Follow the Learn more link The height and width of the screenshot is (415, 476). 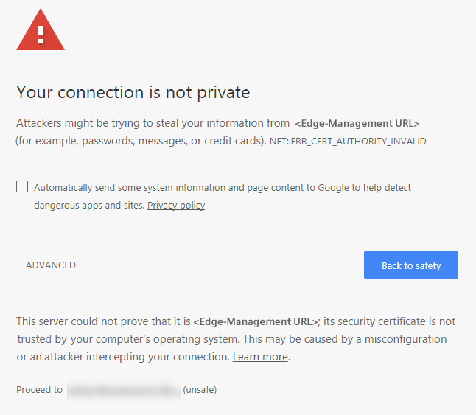coord(260,357)
